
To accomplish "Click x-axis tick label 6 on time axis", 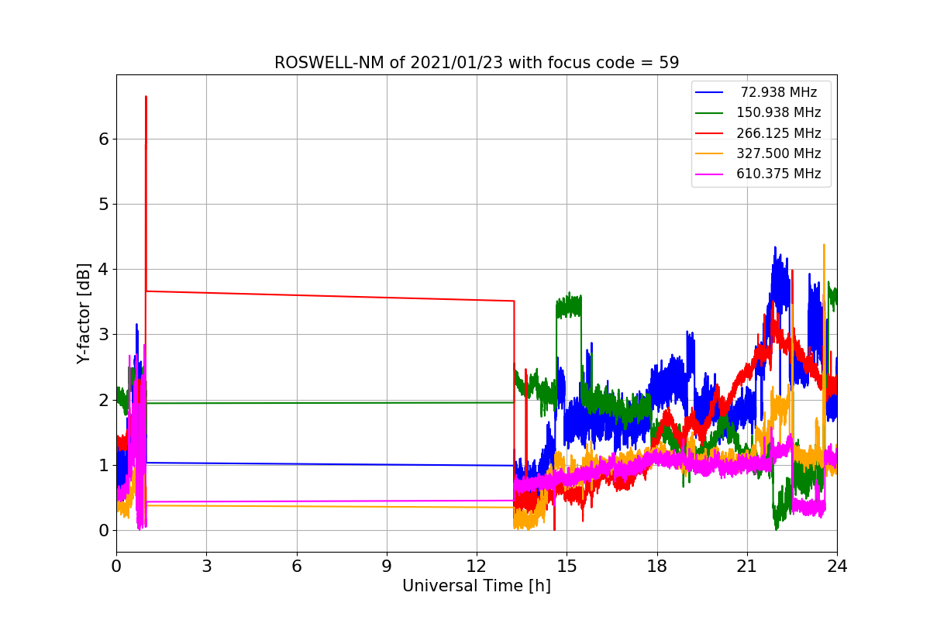I will [296, 566].
